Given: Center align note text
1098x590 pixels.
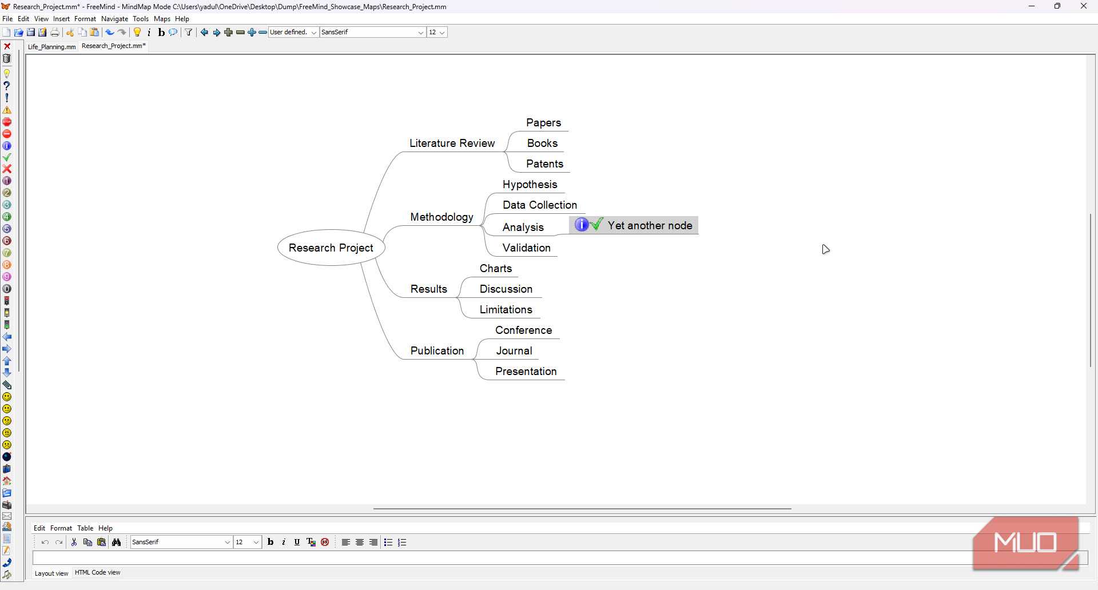Looking at the screenshot, I should [360, 543].
